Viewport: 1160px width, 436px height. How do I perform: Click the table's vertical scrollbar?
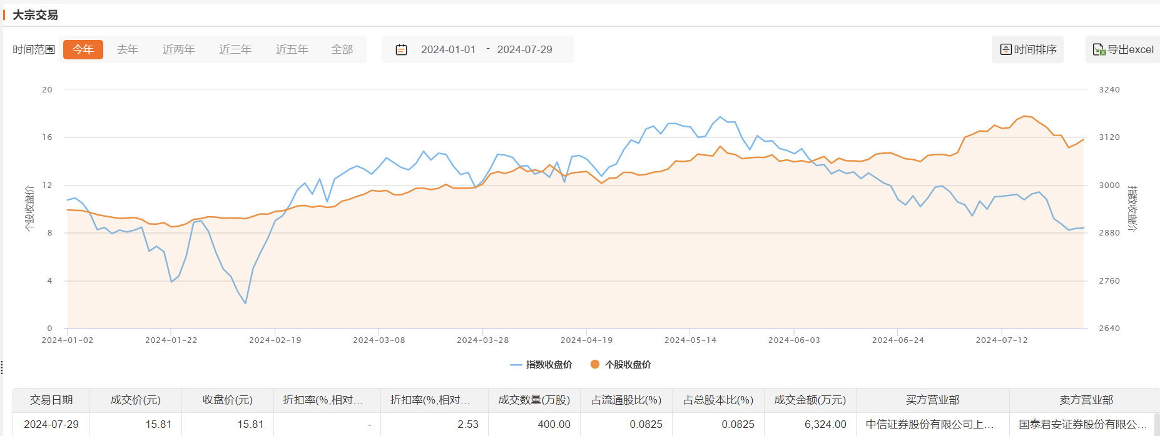point(1156,424)
